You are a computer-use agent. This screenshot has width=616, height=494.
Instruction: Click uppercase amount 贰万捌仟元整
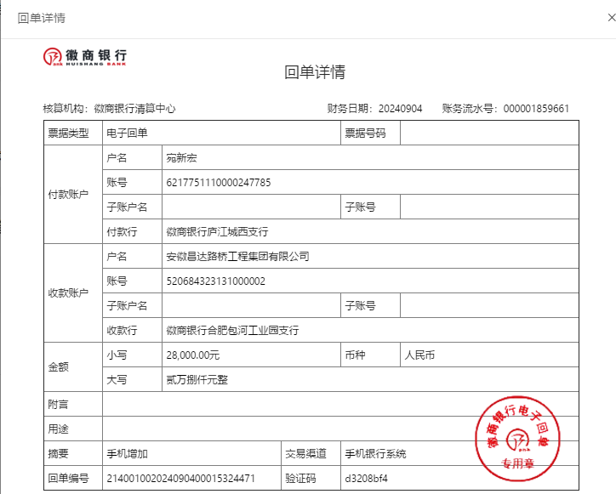(x=197, y=379)
